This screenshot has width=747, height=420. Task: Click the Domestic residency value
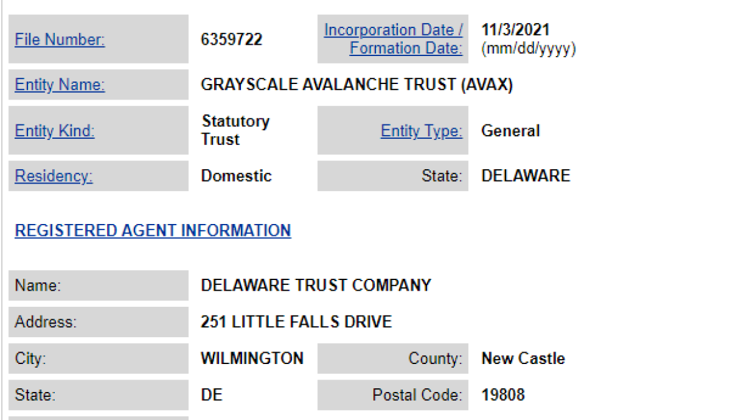tap(236, 175)
